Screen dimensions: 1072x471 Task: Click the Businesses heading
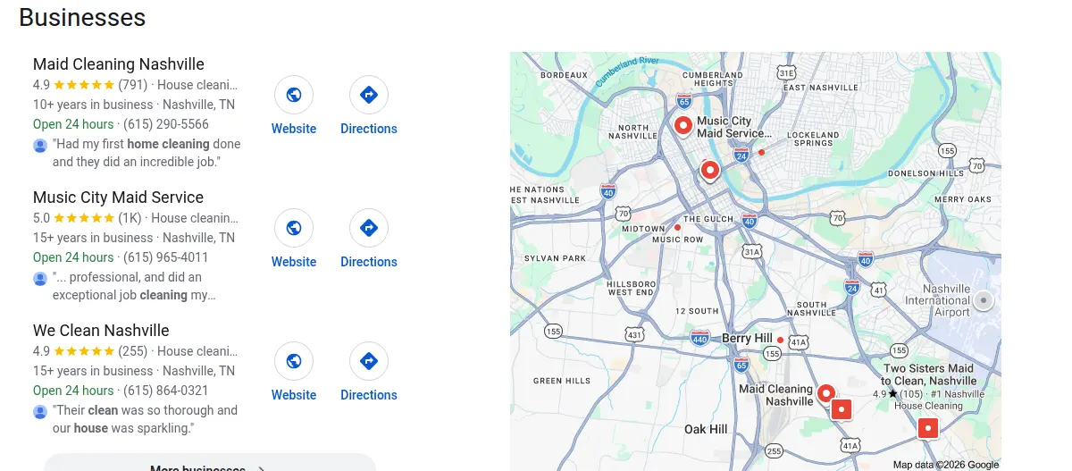82,16
